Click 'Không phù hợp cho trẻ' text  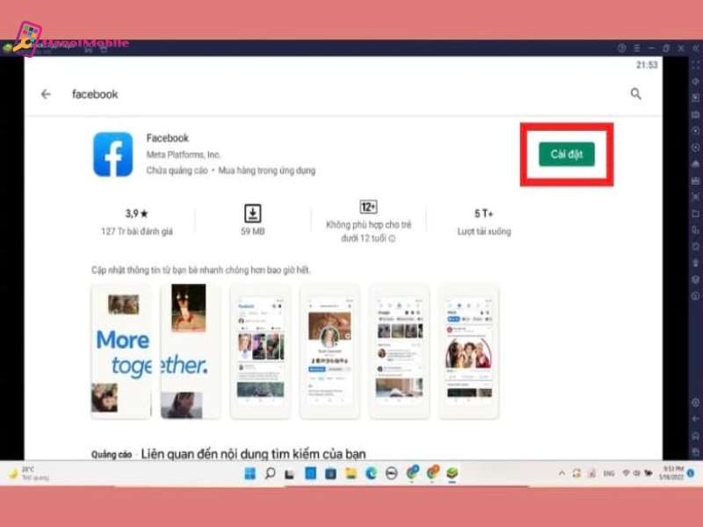pos(368,225)
